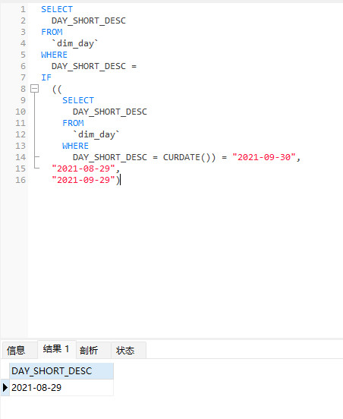Click the FROM keyword on line 3

click(x=52, y=32)
